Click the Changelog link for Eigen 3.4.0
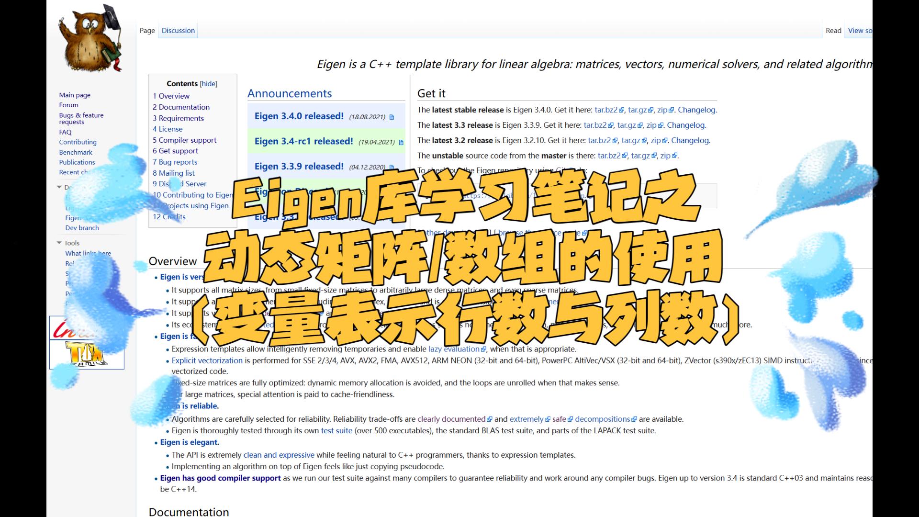This screenshot has width=919, height=517. (696, 109)
